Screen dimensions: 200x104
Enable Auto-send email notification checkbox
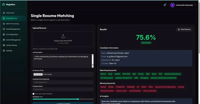[33, 94]
